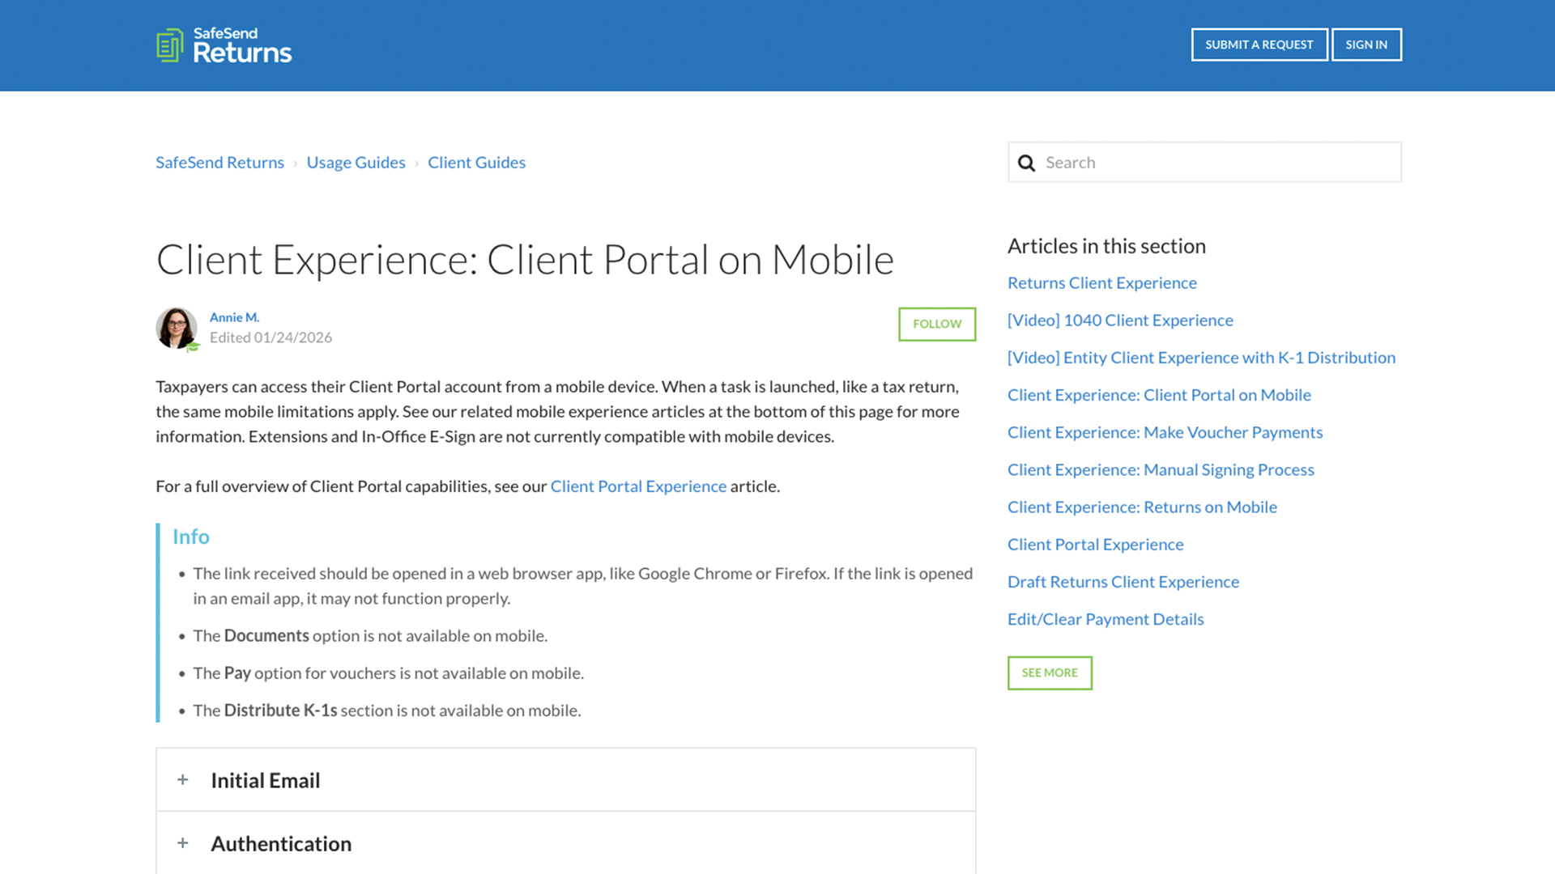The height and width of the screenshot is (874, 1555).
Task: Open Edit/Clear Payment Details article
Action: pos(1105,619)
